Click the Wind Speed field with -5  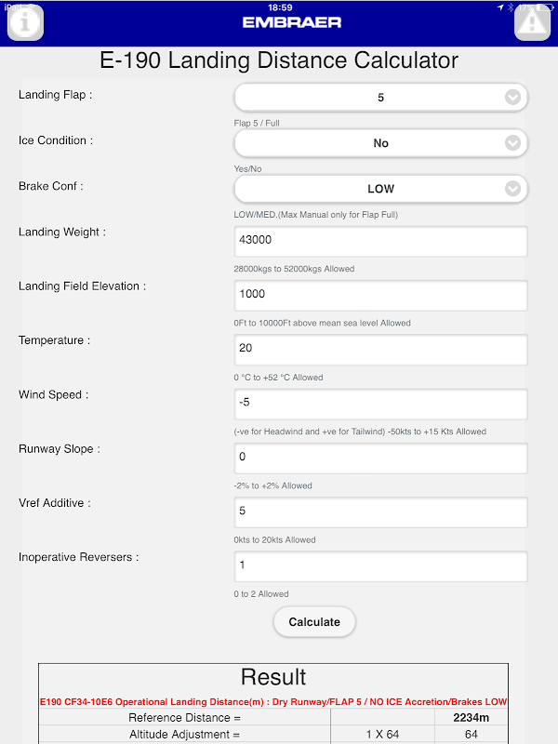tap(380, 404)
